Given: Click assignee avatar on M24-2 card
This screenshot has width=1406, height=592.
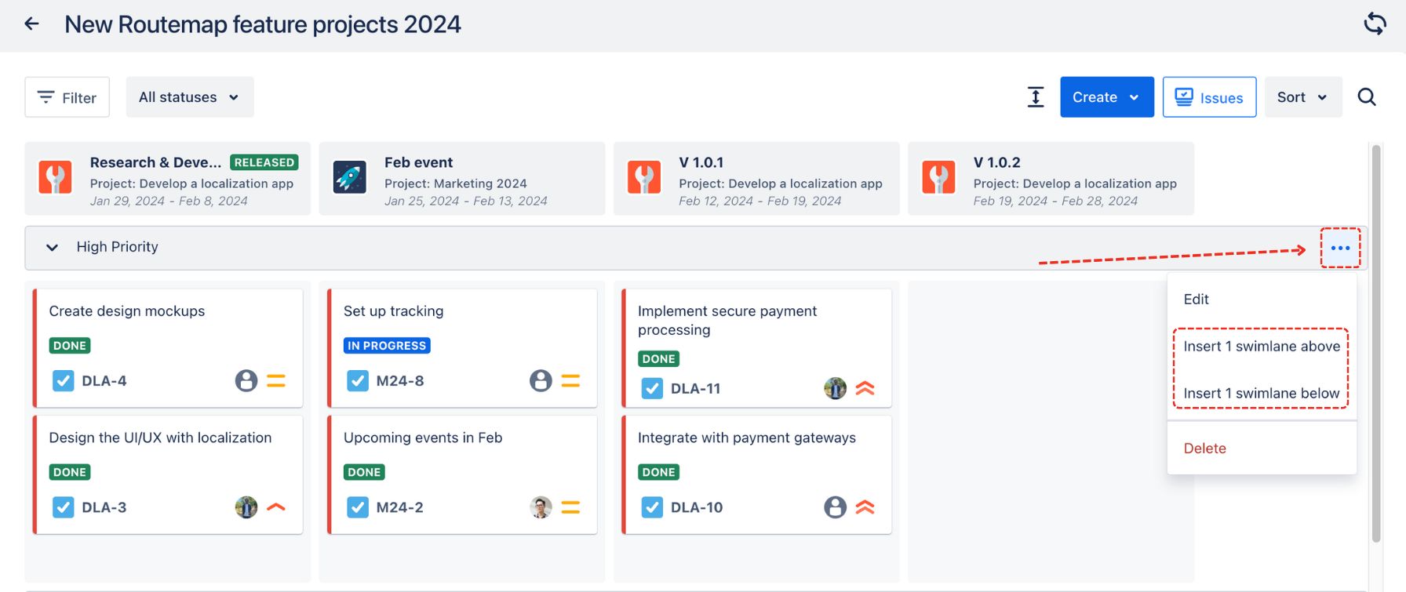Looking at the screenshot, I should (541, 507).
